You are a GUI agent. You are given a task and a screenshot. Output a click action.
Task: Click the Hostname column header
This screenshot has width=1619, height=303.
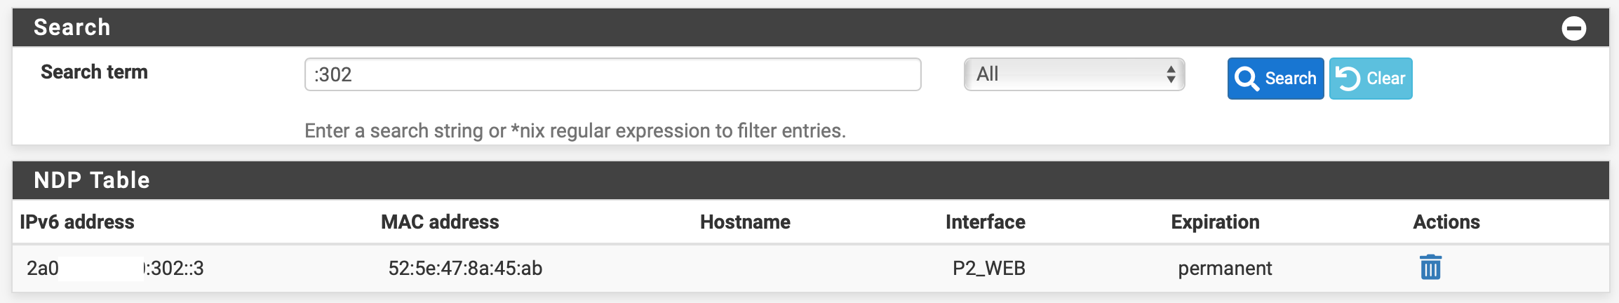click(x=745, y=222)
